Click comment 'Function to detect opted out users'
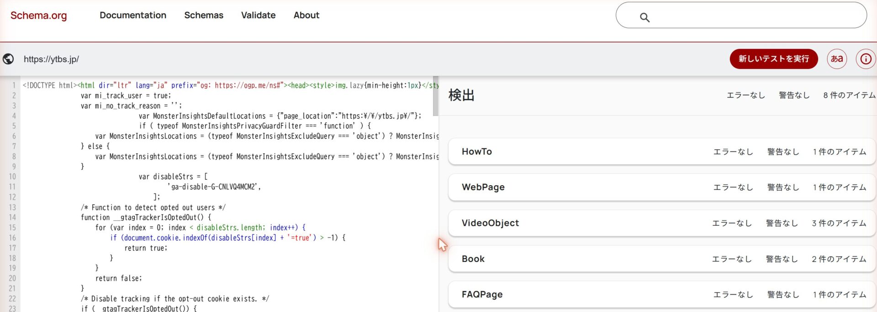The image size is (877, 312). tap(153, 208)
